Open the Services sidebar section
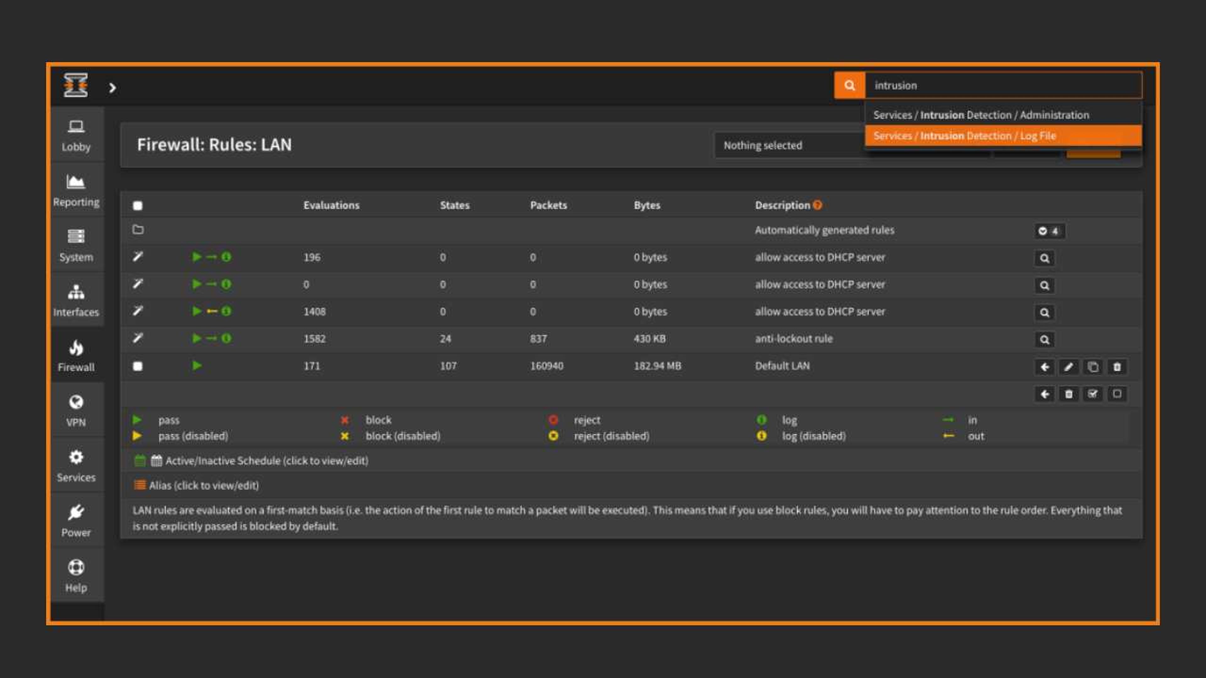The height and width of the screenshot is (678, 1206). tap(76, 465)
